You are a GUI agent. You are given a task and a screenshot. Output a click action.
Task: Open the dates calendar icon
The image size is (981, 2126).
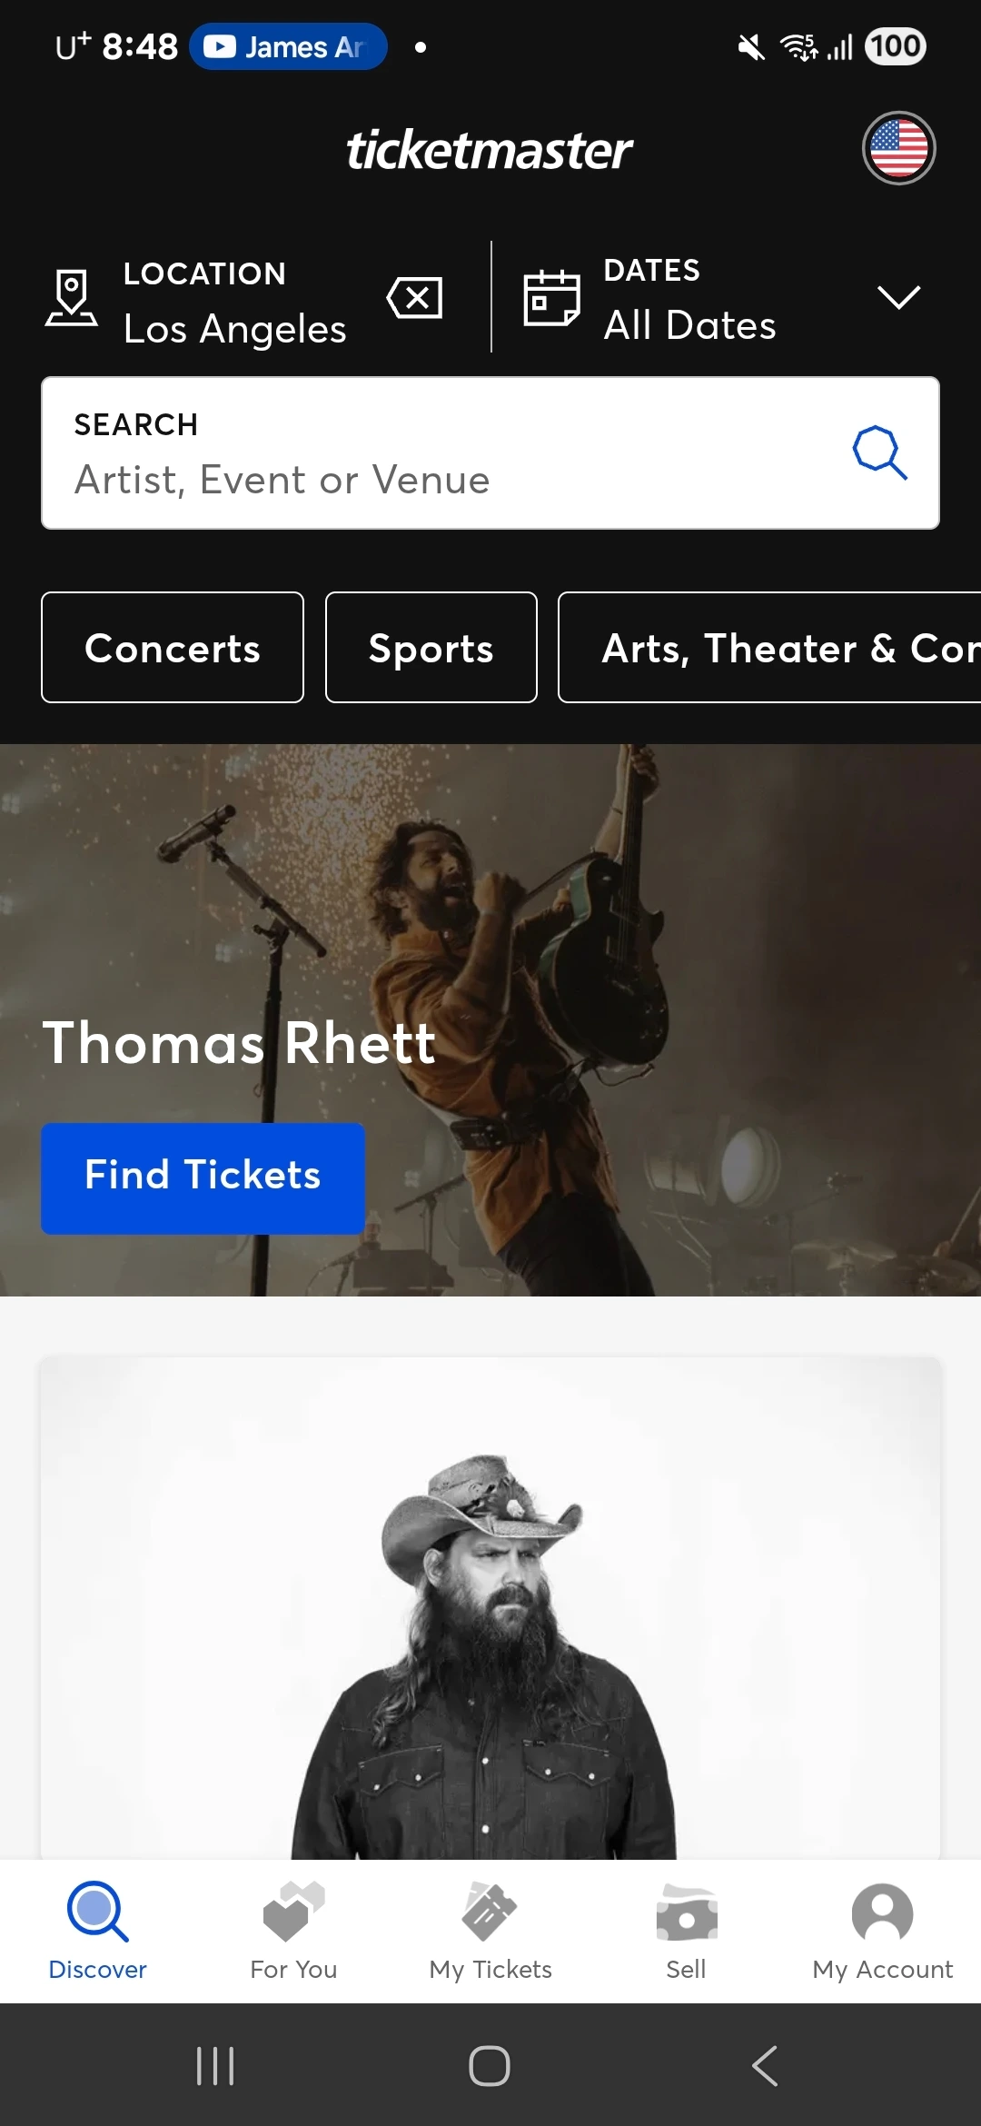click(551, 298)
